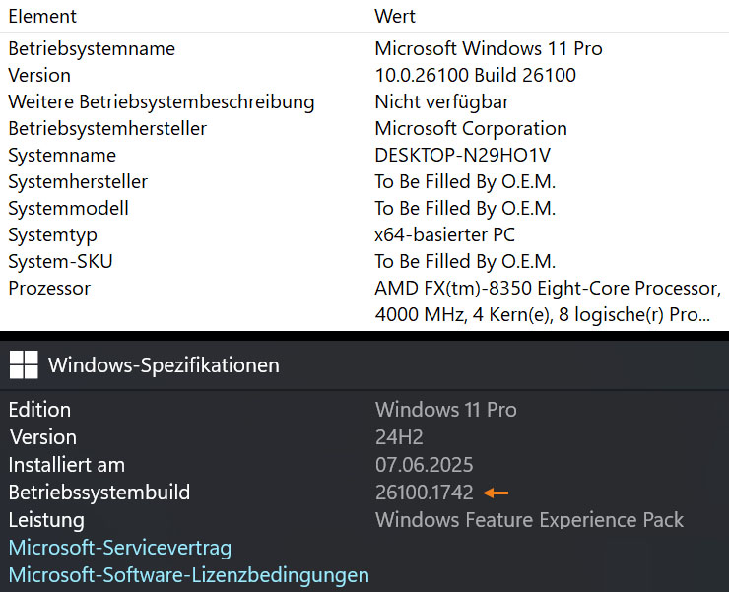Select the Version 10.0.26100 Build value
Viewport: 729px width, 592px height.
click(475, 75)
